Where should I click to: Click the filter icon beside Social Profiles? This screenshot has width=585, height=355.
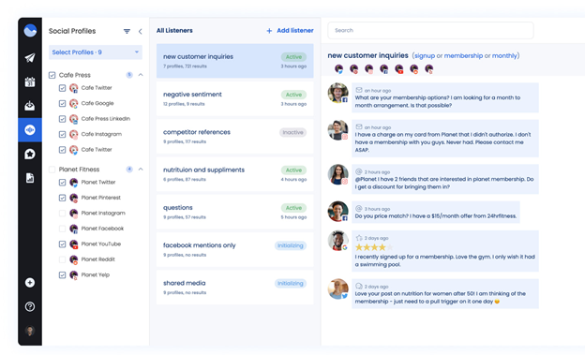[x=127, y=31]
